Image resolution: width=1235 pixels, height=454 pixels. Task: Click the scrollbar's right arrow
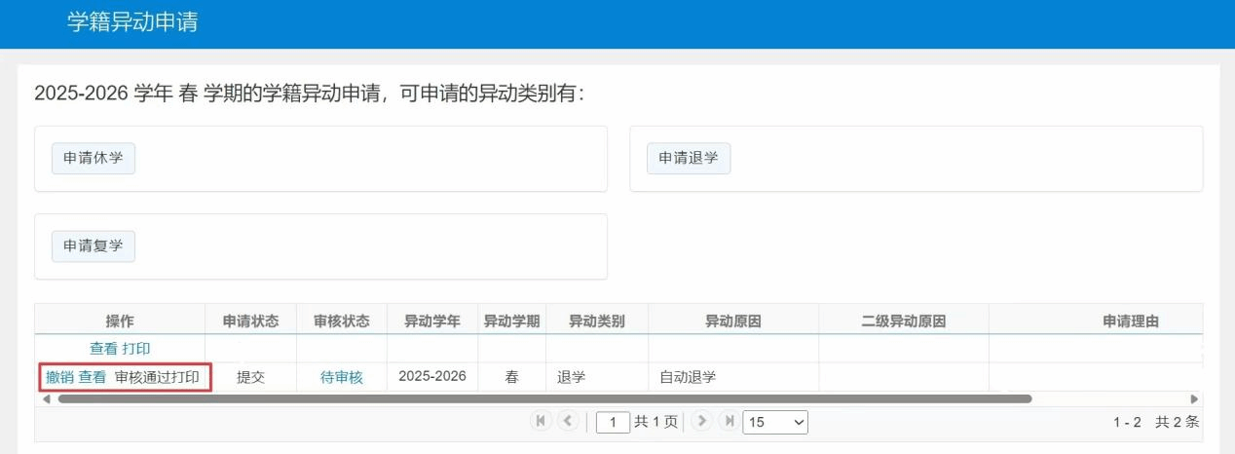[x=1194, y=398]
